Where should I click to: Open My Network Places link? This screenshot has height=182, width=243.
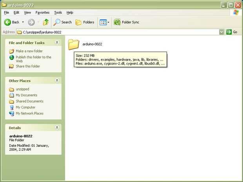30,113
